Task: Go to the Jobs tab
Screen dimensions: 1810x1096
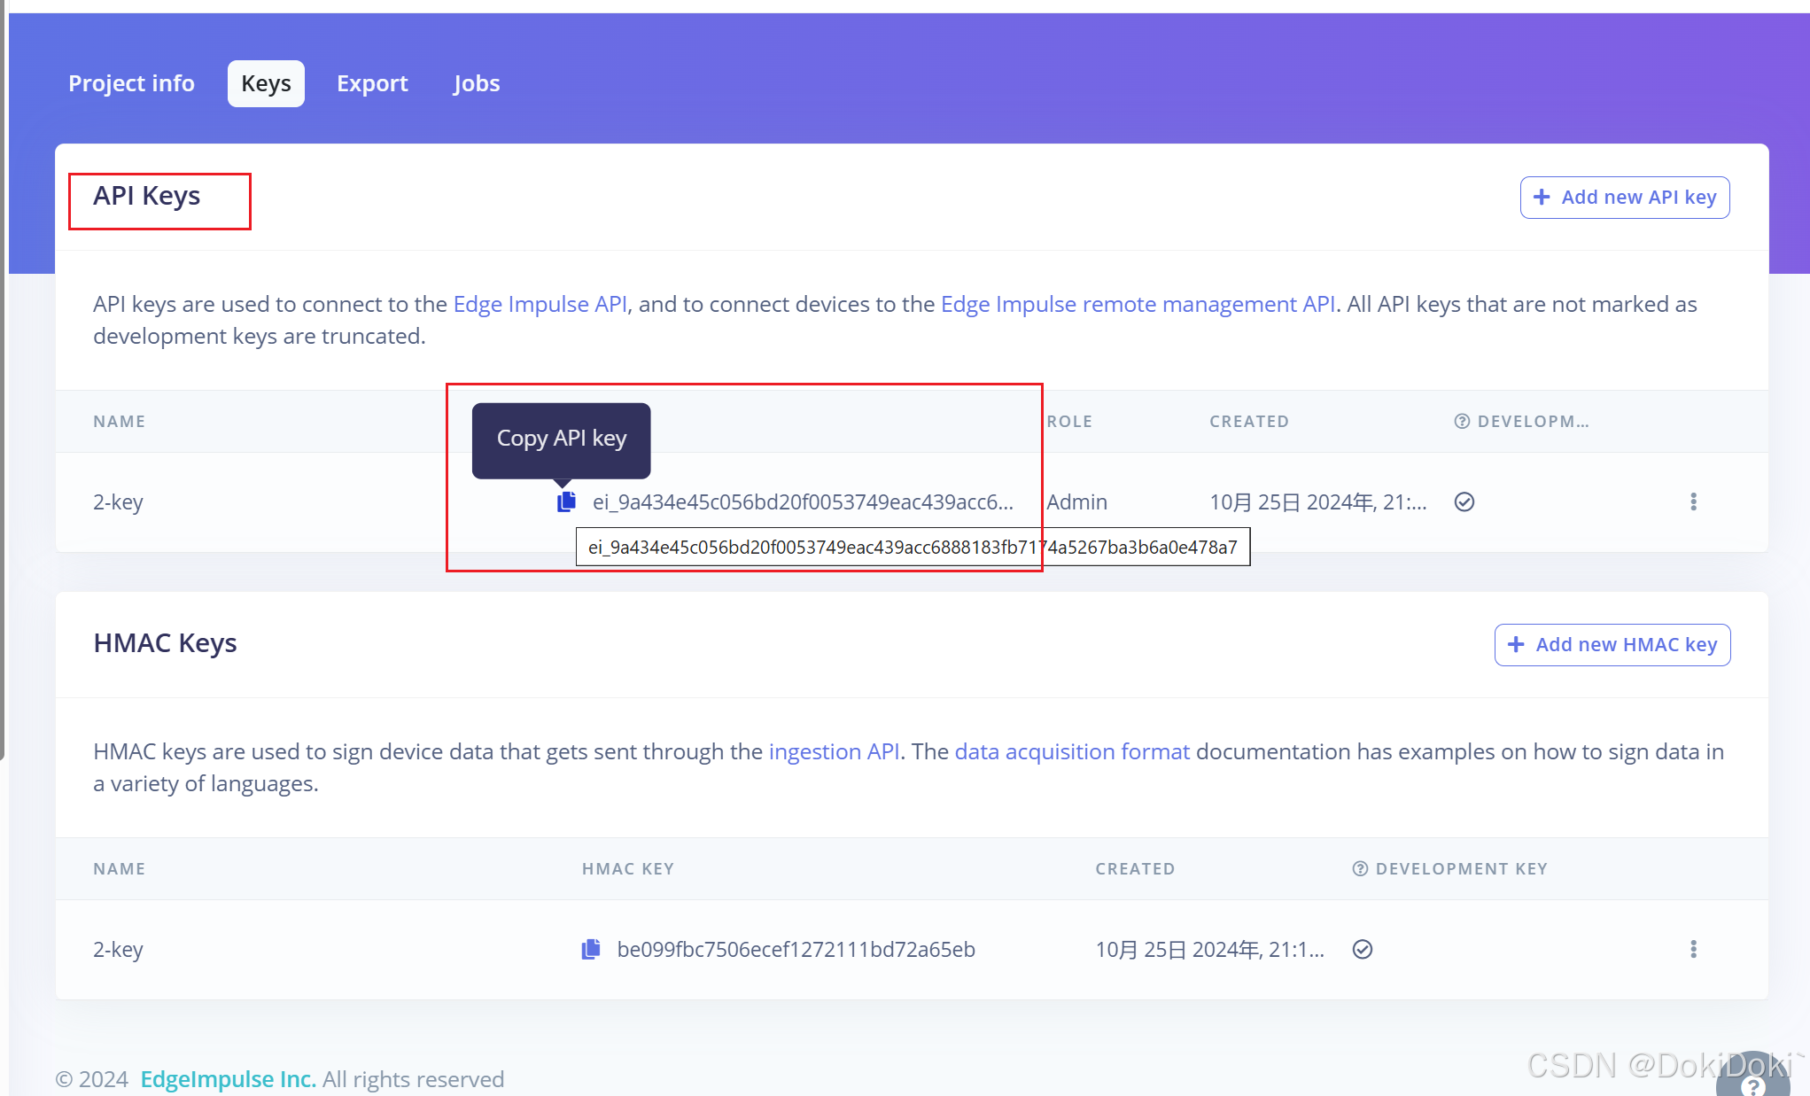Action: click(x=477, y=83)
